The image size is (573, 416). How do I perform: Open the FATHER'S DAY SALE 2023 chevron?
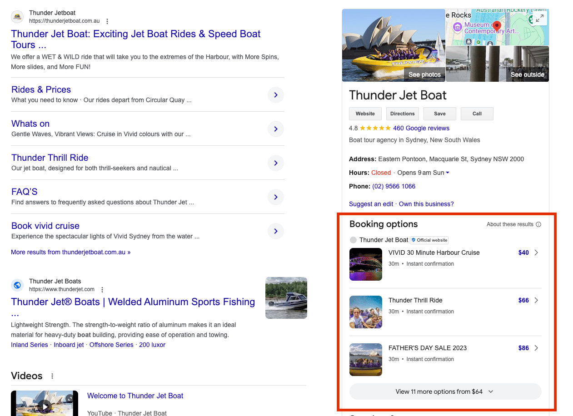(x=536, y=348)
